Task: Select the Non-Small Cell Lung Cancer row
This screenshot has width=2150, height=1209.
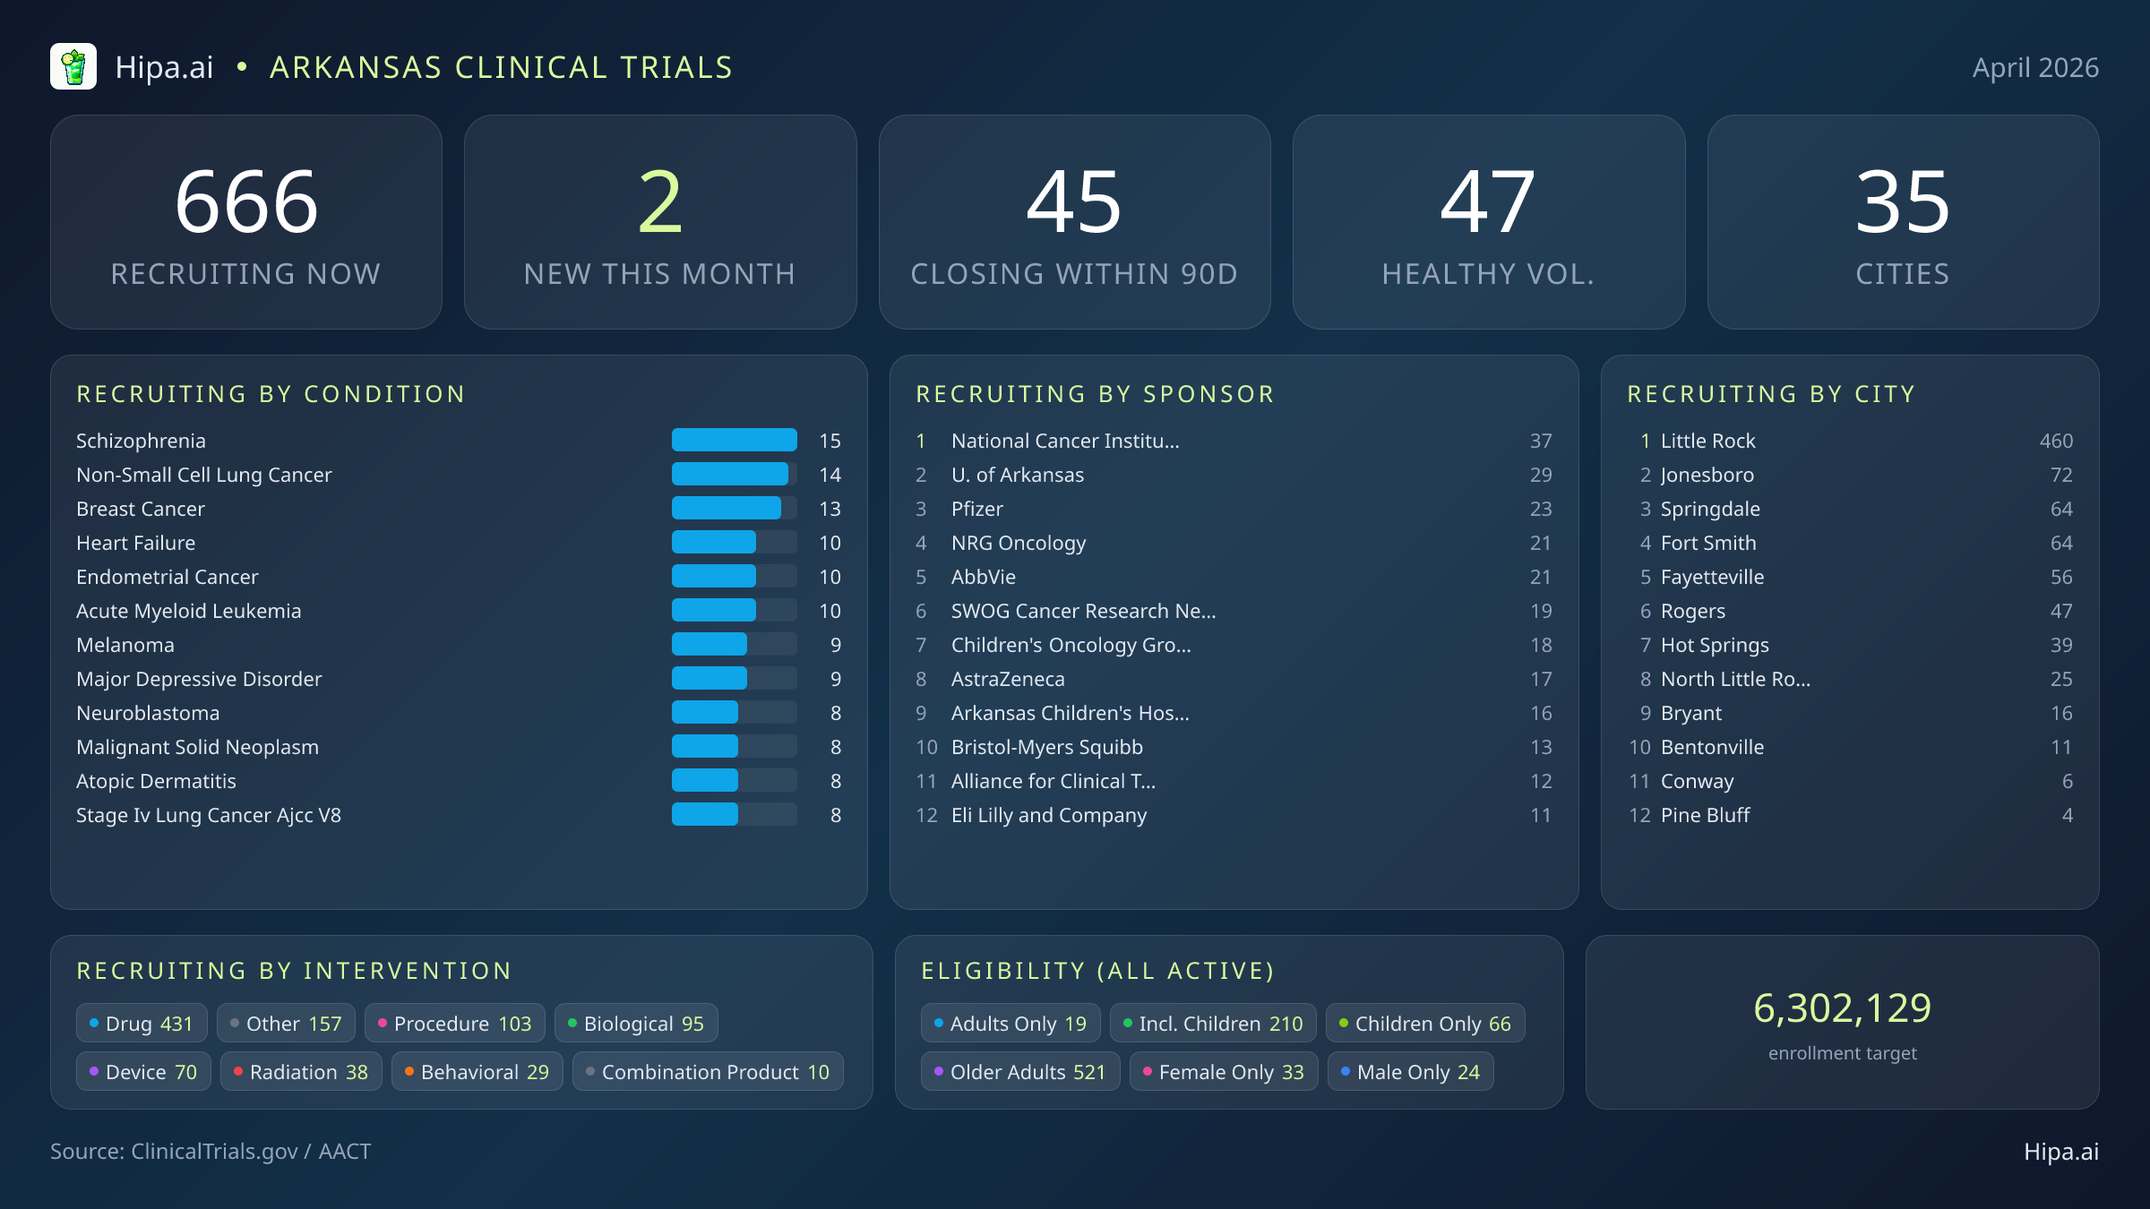Action: tap(459, 475)
